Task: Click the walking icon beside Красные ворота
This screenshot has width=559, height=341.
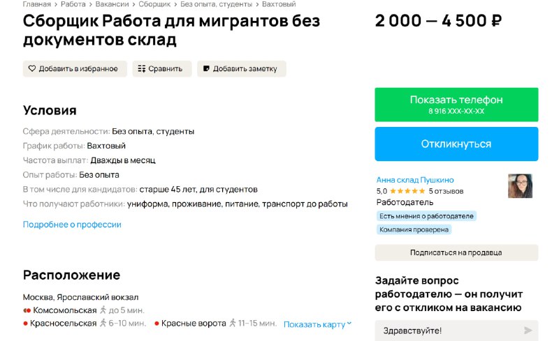Action: [233, 323]
